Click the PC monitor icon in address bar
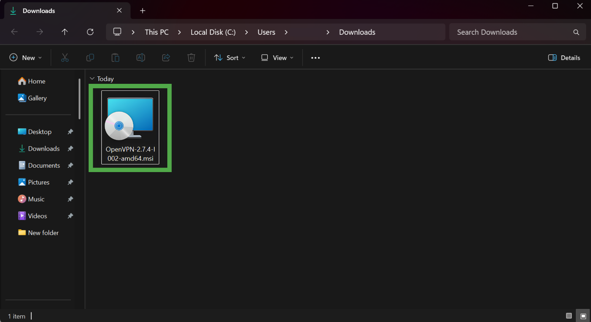The height and width of the screenshot is (322, 591). pyautogui.click(x=117, y=32)
